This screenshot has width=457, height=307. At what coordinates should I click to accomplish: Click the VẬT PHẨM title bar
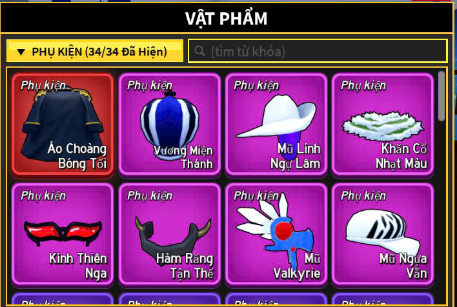(x=226, y=18)
